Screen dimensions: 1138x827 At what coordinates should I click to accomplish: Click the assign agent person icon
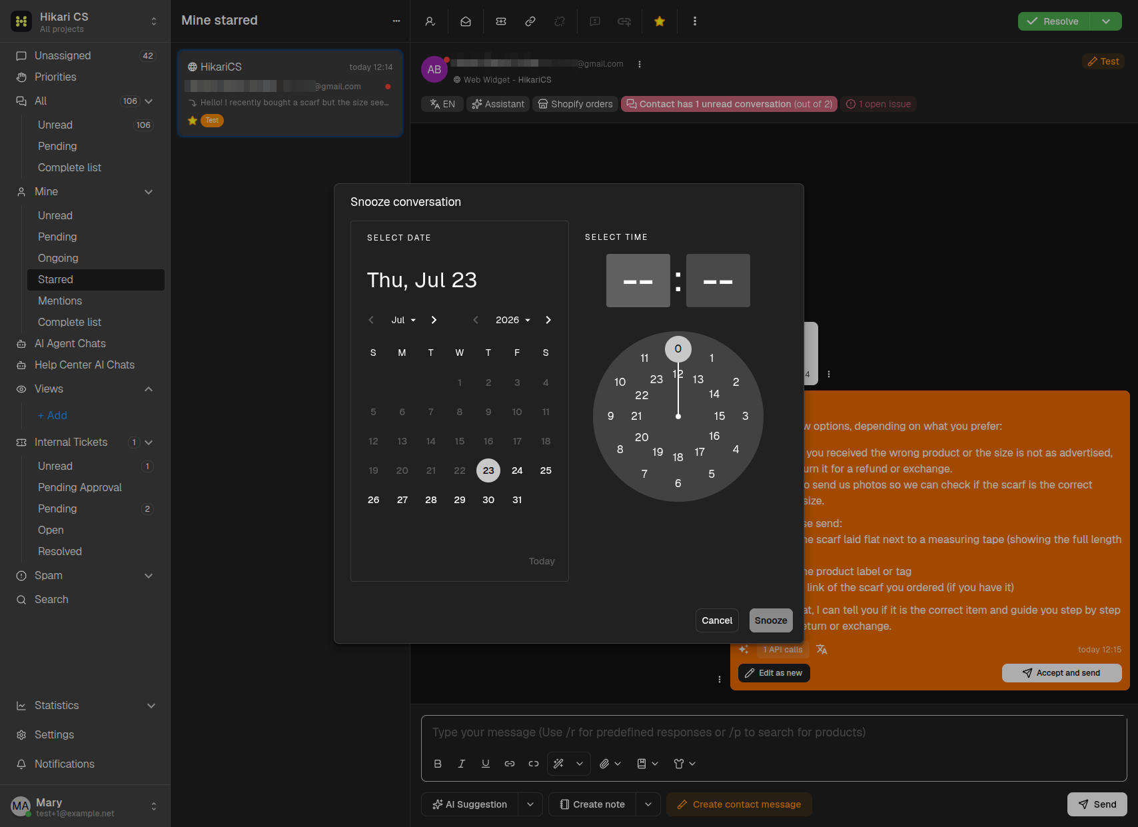point(430,21)
